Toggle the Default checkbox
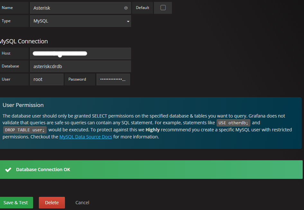 pos(163,8)
